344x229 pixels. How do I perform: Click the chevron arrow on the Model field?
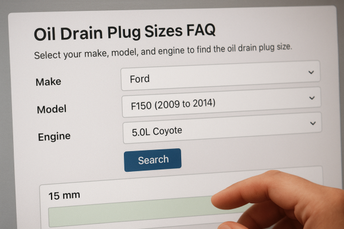point(312,98)
